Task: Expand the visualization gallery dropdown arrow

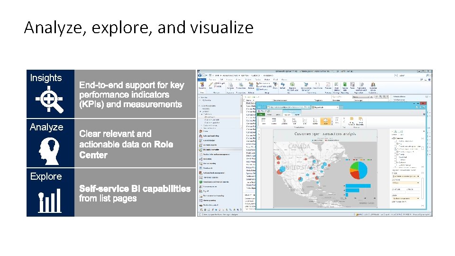Action: coord(332,124)
